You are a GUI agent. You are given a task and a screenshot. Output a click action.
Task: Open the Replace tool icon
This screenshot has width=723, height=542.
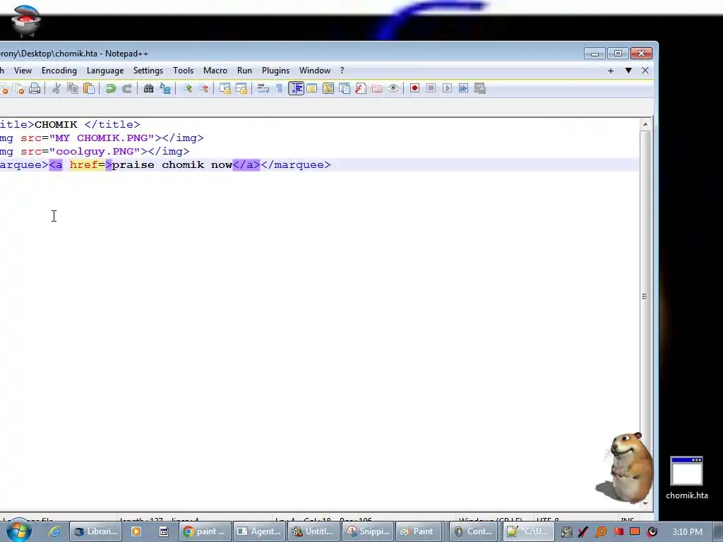[165, 88]
